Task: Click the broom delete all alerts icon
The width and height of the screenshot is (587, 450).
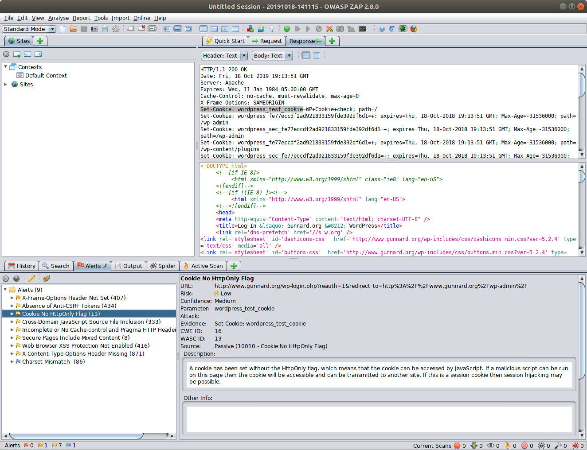Action: (47, 279)
